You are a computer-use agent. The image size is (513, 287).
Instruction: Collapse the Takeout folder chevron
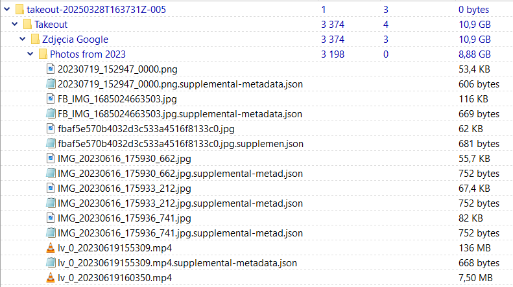coord(14,25)
